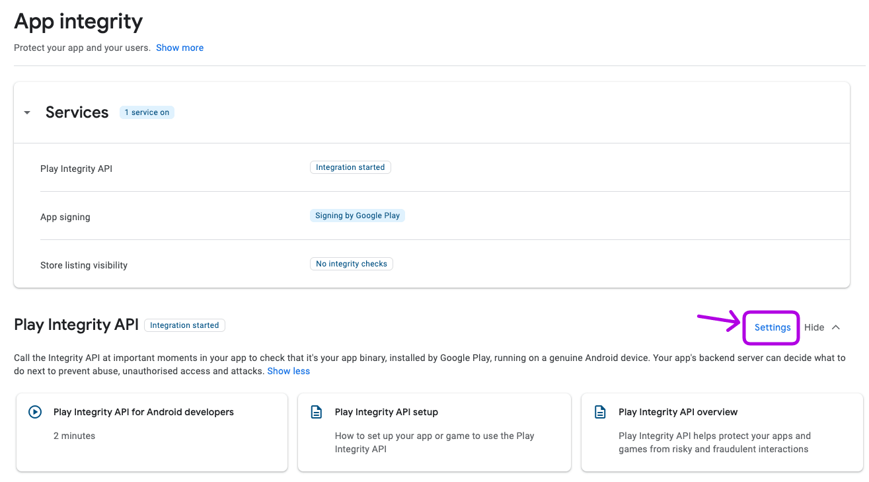Screen dimensions: 869x482
Task: Click the Integration started badge in Services
Action: tap(350, 167)
